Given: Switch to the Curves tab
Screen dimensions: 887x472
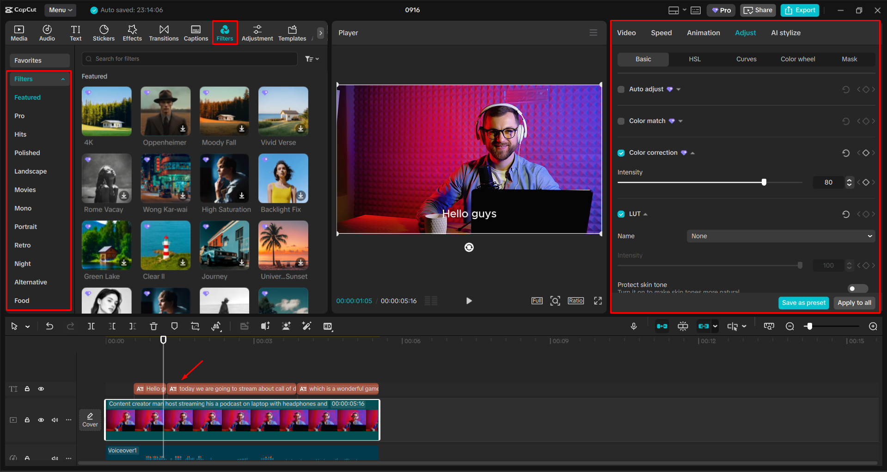Looking at the screenshot, I should click(x=746, y=59).
